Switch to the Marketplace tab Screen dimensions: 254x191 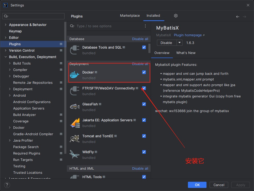coord(130,16)
